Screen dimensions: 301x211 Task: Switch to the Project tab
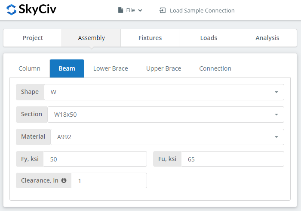click(x=33, y=38)
